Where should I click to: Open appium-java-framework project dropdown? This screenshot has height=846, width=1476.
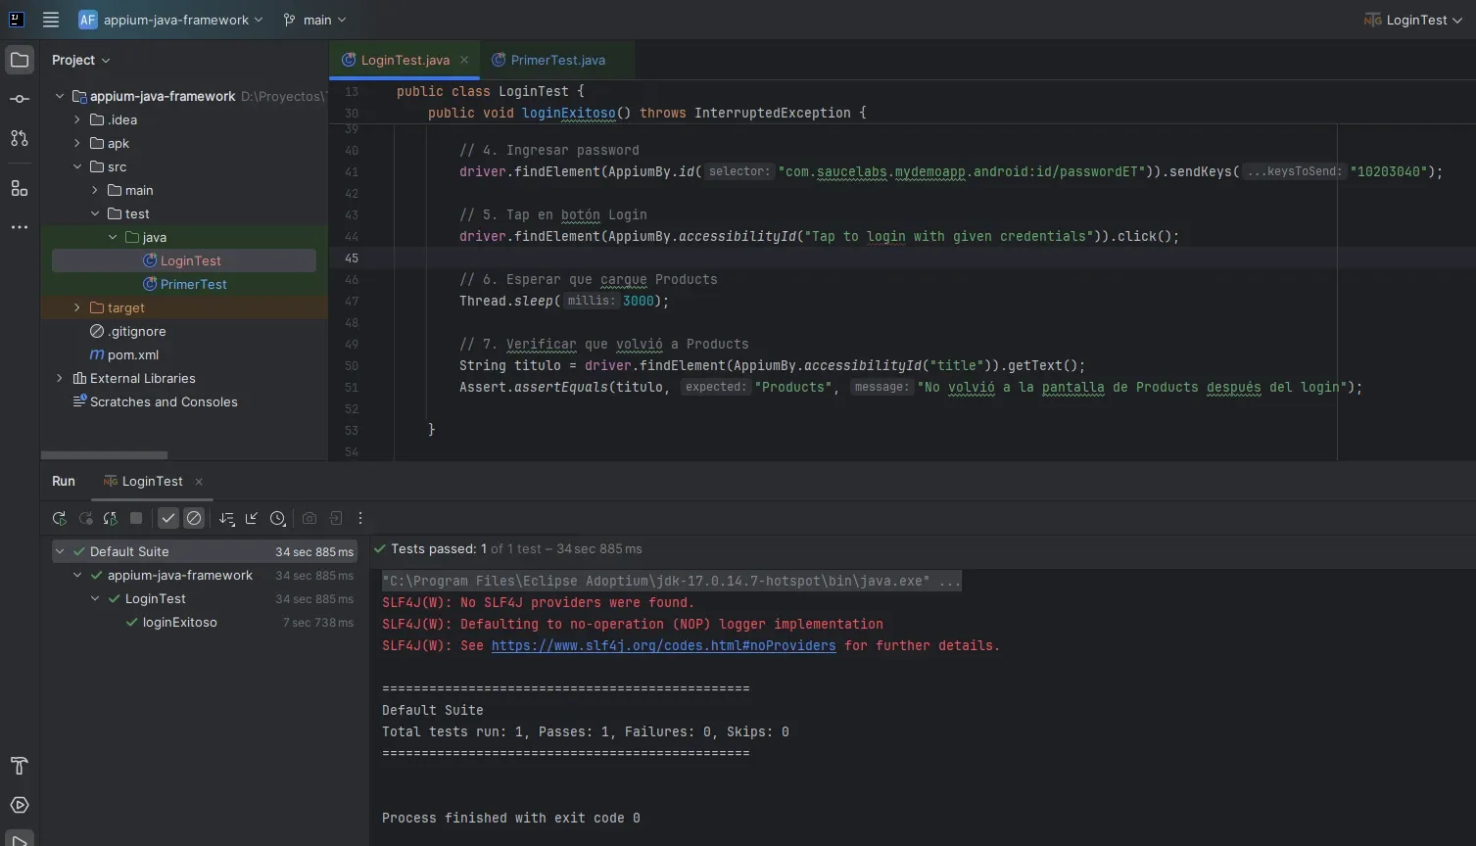[171, 20]
